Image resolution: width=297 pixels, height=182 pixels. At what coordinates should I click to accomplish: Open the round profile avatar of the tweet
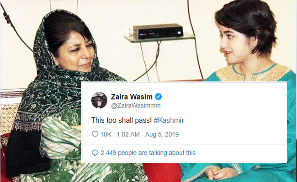tap(99, 101)
